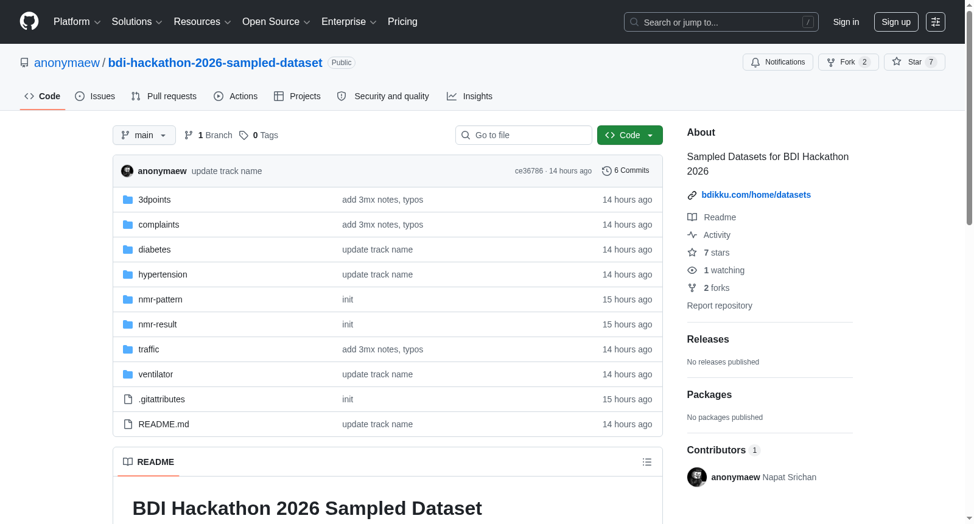Open the bdikku.com/home/datasets link

point(756,195)
